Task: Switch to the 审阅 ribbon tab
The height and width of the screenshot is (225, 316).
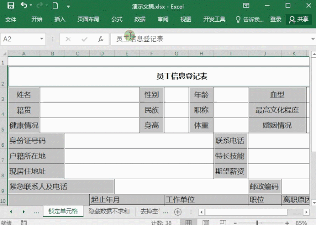Action: 163,19
